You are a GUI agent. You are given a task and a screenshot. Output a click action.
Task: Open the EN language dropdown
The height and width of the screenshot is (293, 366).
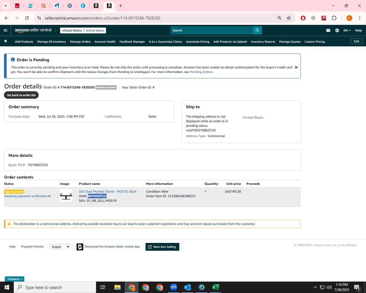click(347, 30)
